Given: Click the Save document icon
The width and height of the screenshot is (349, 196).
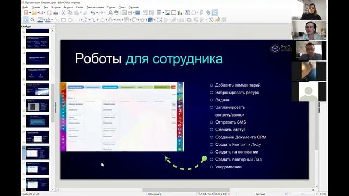Looking at the screenshot, I should pos(41,13).
